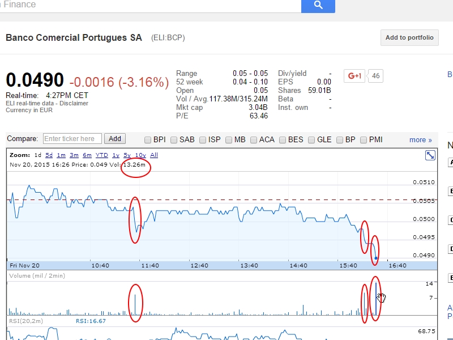Screen dimensions: 453x340
Task: Tick the SAB comparison checkbox
Action: coord(174,140)
